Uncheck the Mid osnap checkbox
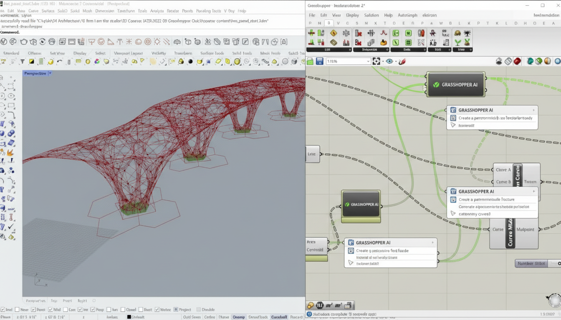The image size is (561, 320). click(51, 309)
